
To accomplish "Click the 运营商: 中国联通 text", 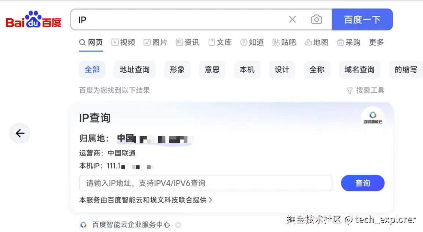I will (107, 153).
